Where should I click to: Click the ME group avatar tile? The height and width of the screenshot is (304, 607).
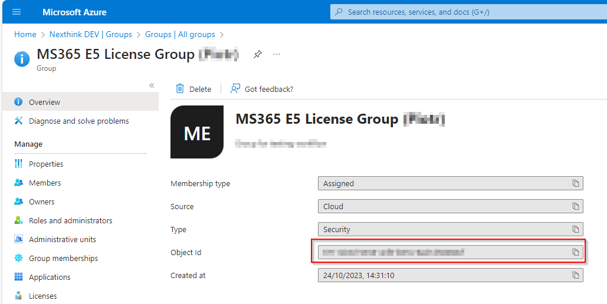(197, 132)
